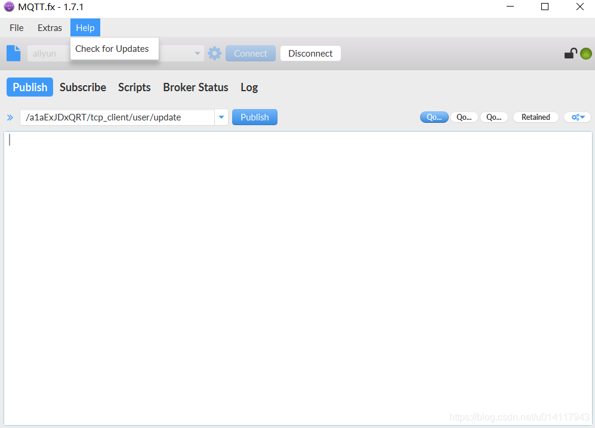Screen dimensions: 595x428
Task: Open the publish options gears menu
Action: (578, 117)
